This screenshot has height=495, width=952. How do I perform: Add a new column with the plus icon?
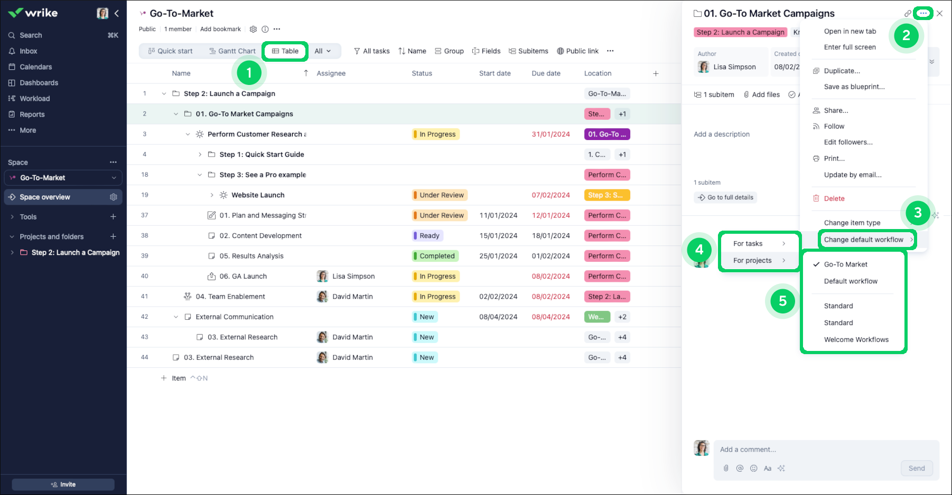pos(656,73)
